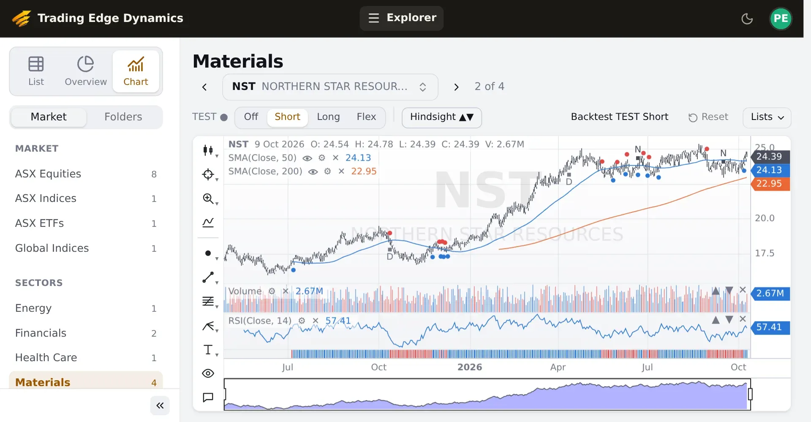Click the left handle of range navigator
Screen dimensions: 811x422
(225, 394)
